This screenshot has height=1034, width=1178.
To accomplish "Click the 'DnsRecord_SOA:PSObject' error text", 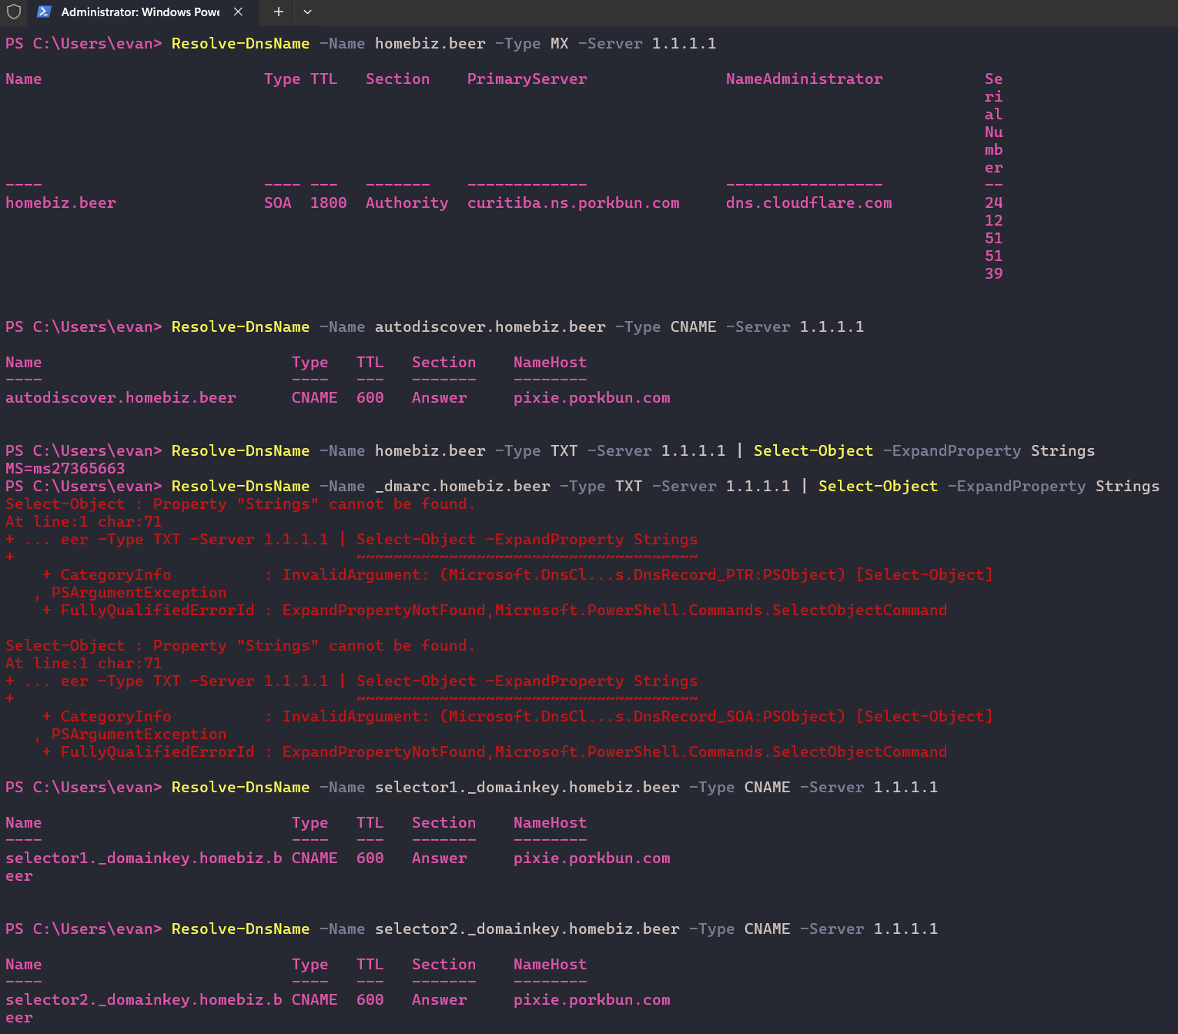I will (x=735, y=717).
